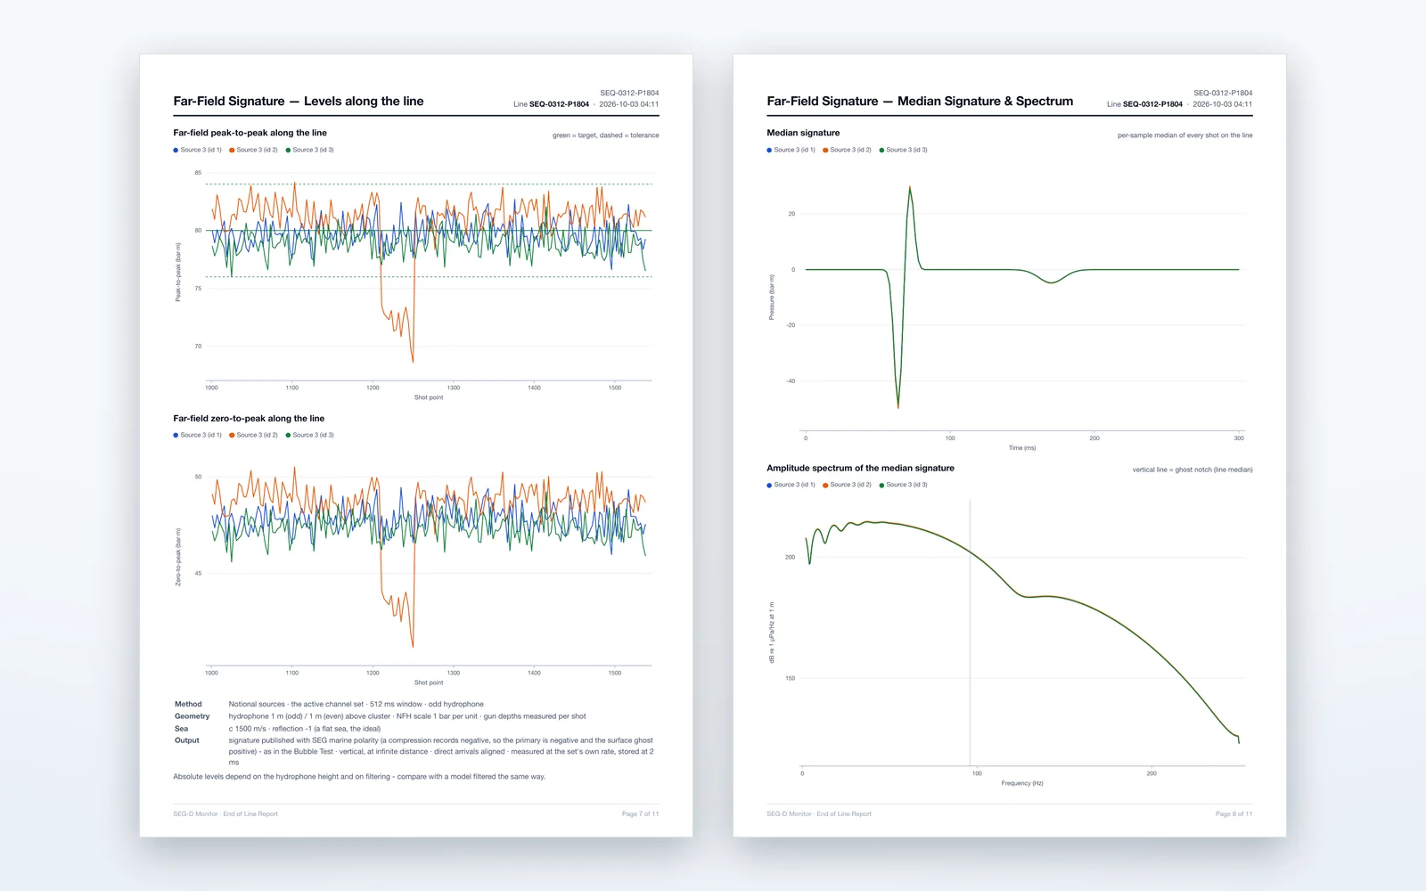Click the 'Far-field zero-to-peak along the line' heading
The image size is (1426, 891).
(x=249, y=418)
